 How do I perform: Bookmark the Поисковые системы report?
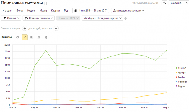[45, 3]
